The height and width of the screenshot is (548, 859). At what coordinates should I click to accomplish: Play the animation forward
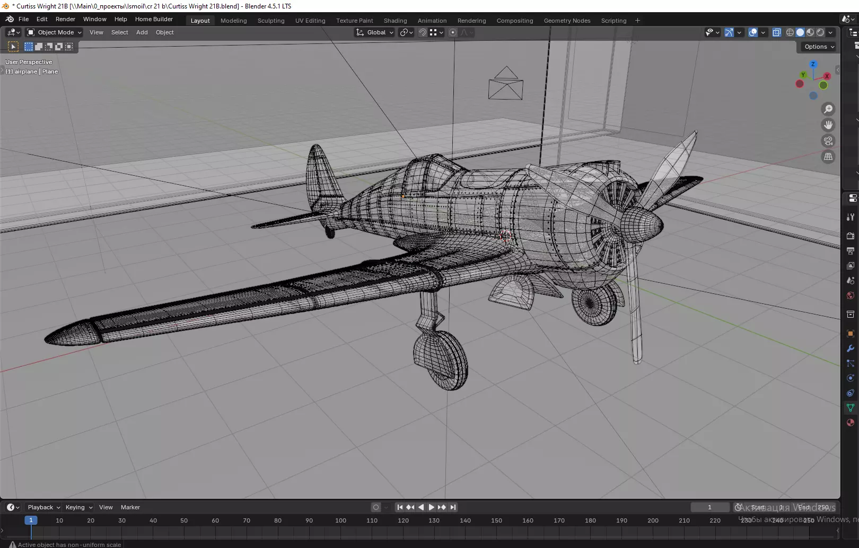(x=431, y=507)
